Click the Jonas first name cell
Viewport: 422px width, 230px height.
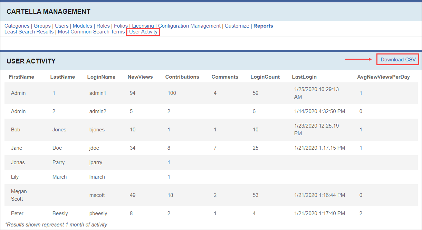[18, 162]
